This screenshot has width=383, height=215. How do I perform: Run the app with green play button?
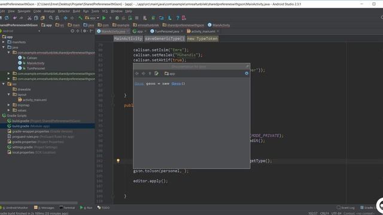(104, 18)
